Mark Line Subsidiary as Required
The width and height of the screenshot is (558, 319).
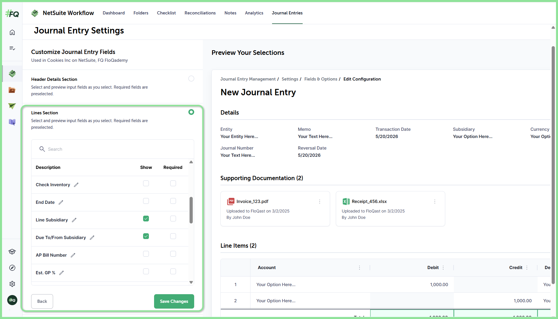[x=173, y=219]
